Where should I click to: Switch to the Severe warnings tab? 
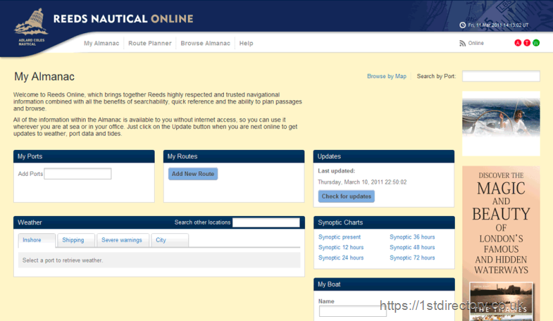point(123,240)
